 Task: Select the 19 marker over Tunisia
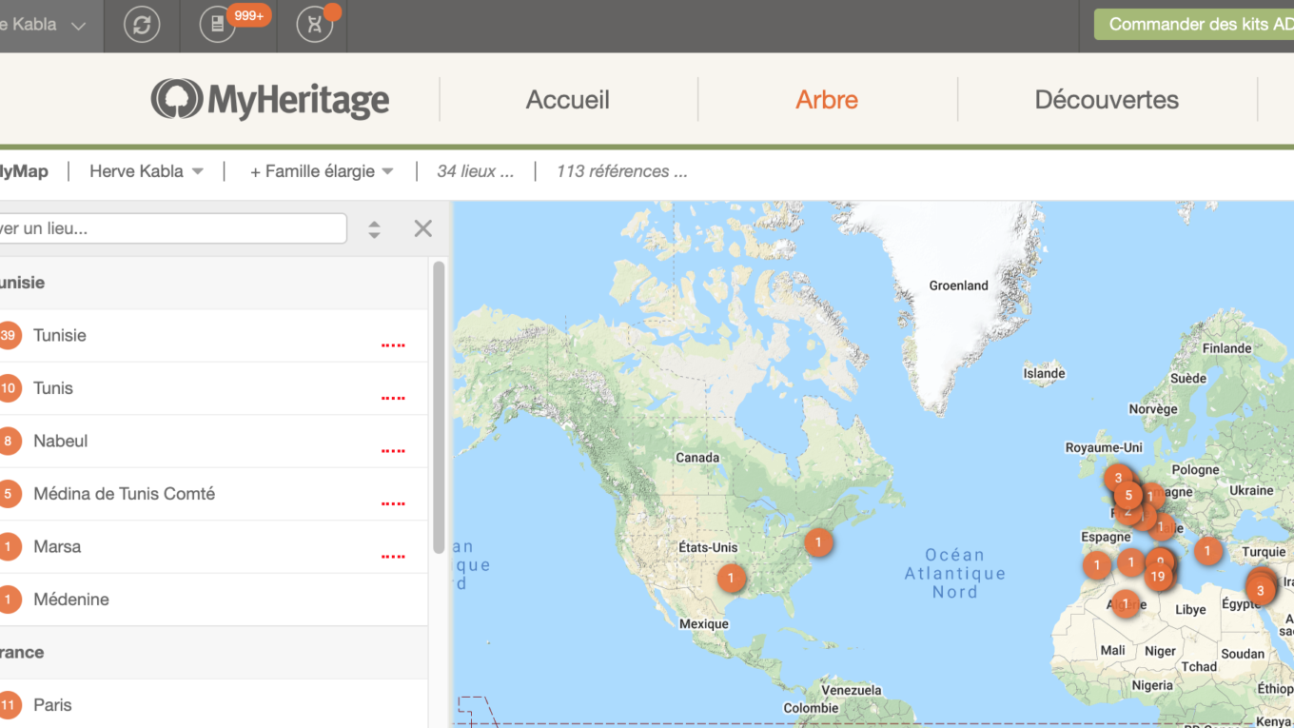coord(1158,577)
